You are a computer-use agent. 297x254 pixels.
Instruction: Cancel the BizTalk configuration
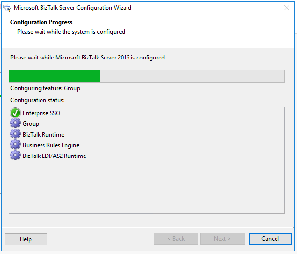[x=270, y=239]
